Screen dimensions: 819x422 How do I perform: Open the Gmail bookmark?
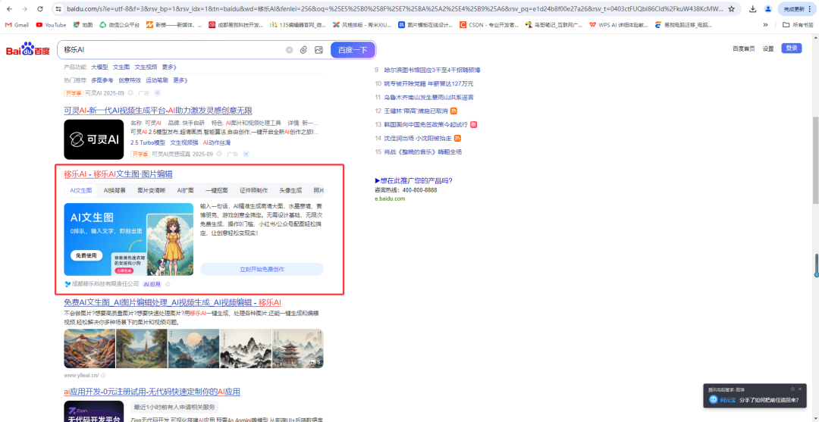[17, 24]
